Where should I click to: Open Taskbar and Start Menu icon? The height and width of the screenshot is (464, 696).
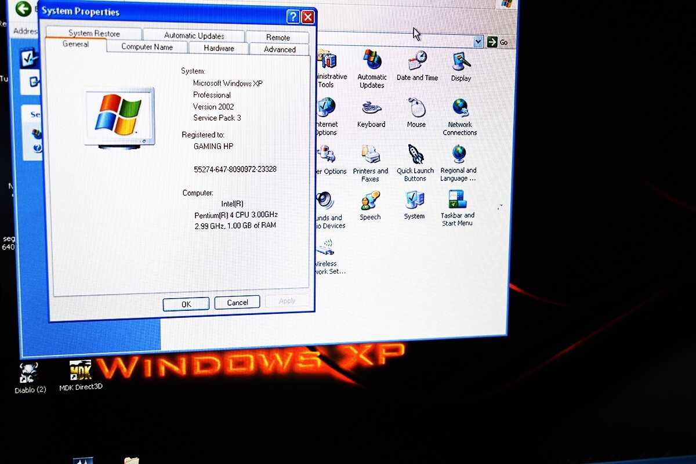pos(458,208)
